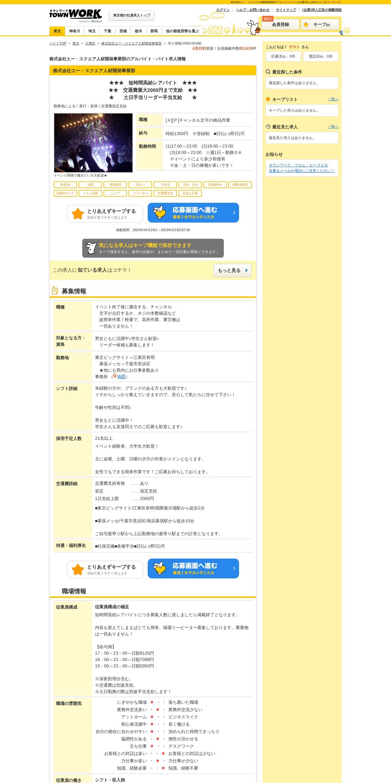Click star icon beside キープリスト heading
The image size is (391, 783).
coord(268,99)
